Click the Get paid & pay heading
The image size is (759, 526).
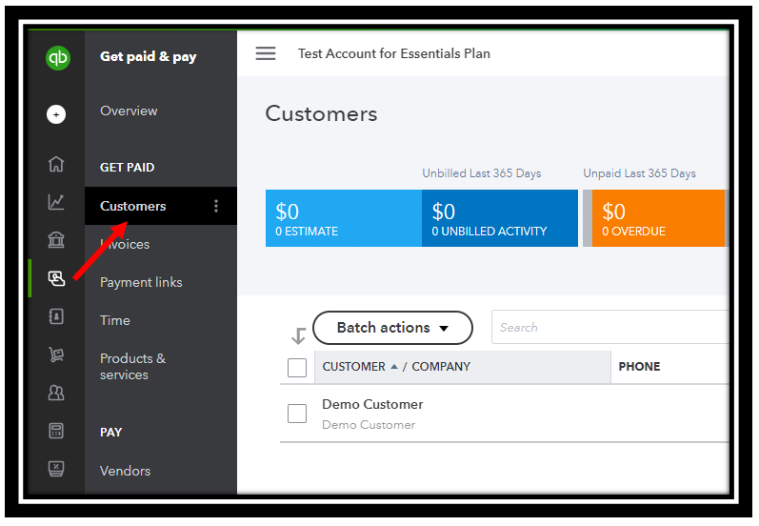coord(149,56)
